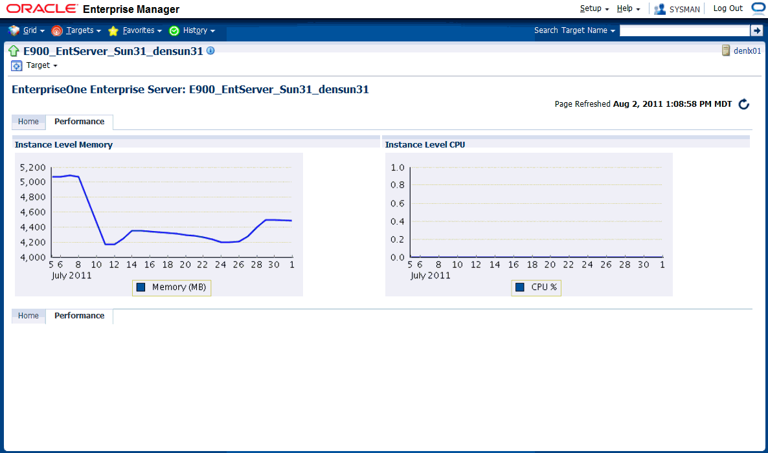Open the Setup dropdown menu

click(594, 8)
